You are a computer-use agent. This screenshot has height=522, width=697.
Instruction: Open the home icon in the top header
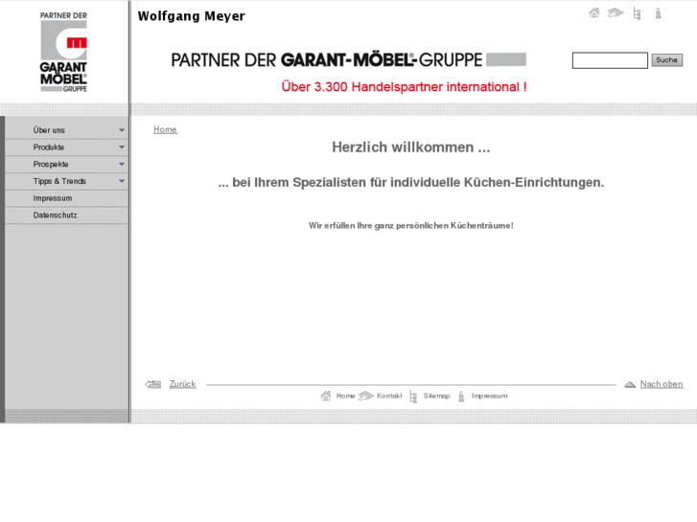[x=593, y=13]
